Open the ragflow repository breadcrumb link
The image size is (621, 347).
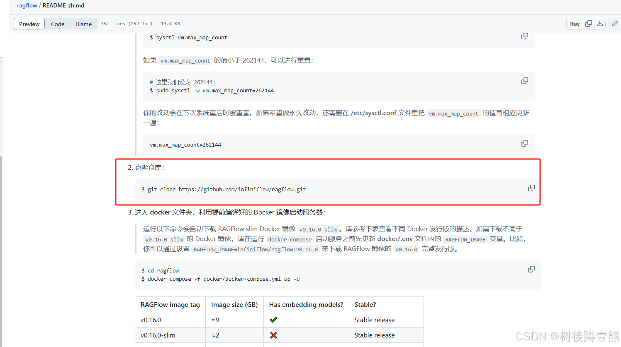[27, 5]
